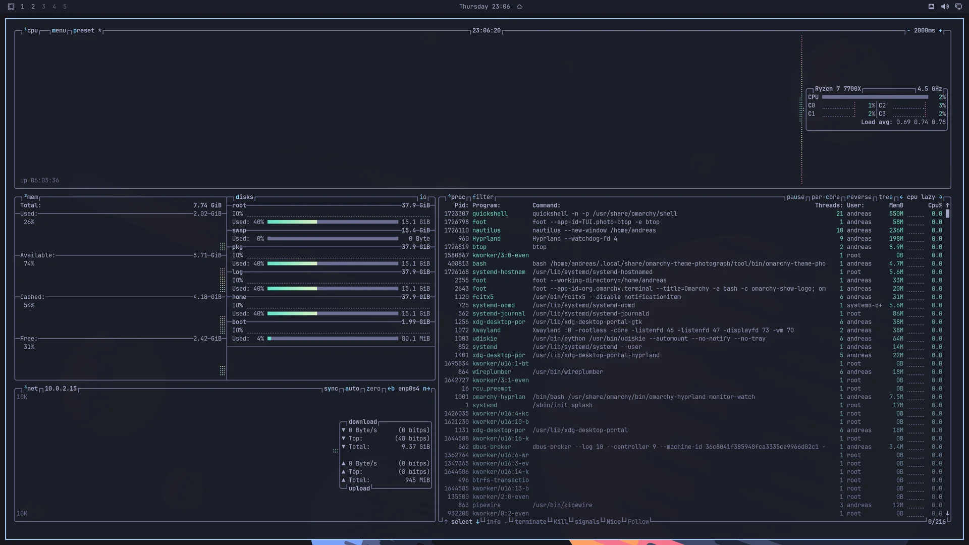The width and height of the screenshot is (969, 545).
Task: Click Kill in the process footer
Action: click(x=560, y=522)
